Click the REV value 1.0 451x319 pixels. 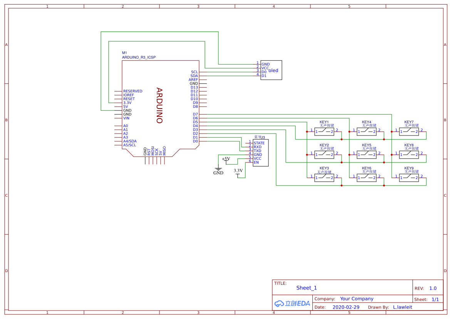(433, 288)
